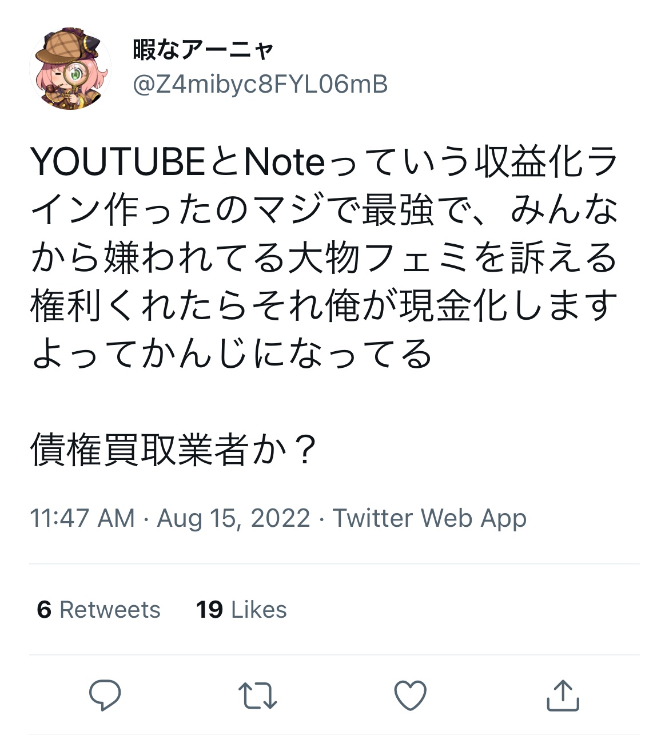
Task: Click the word Note in the tweet
Action: click(x=284, y=162)
